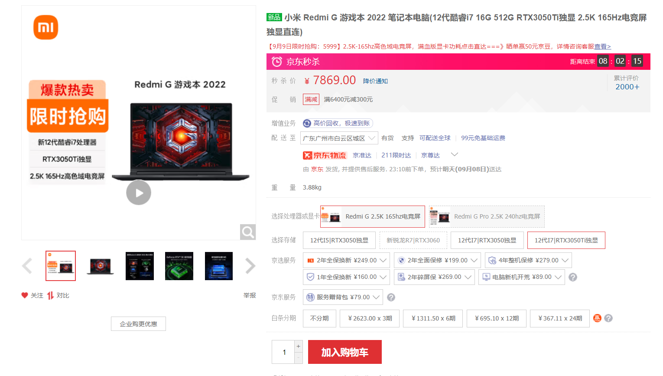663x376 pixels.
Task: Select second thumbnail of laptop front
Action: [x=100, y=266]
